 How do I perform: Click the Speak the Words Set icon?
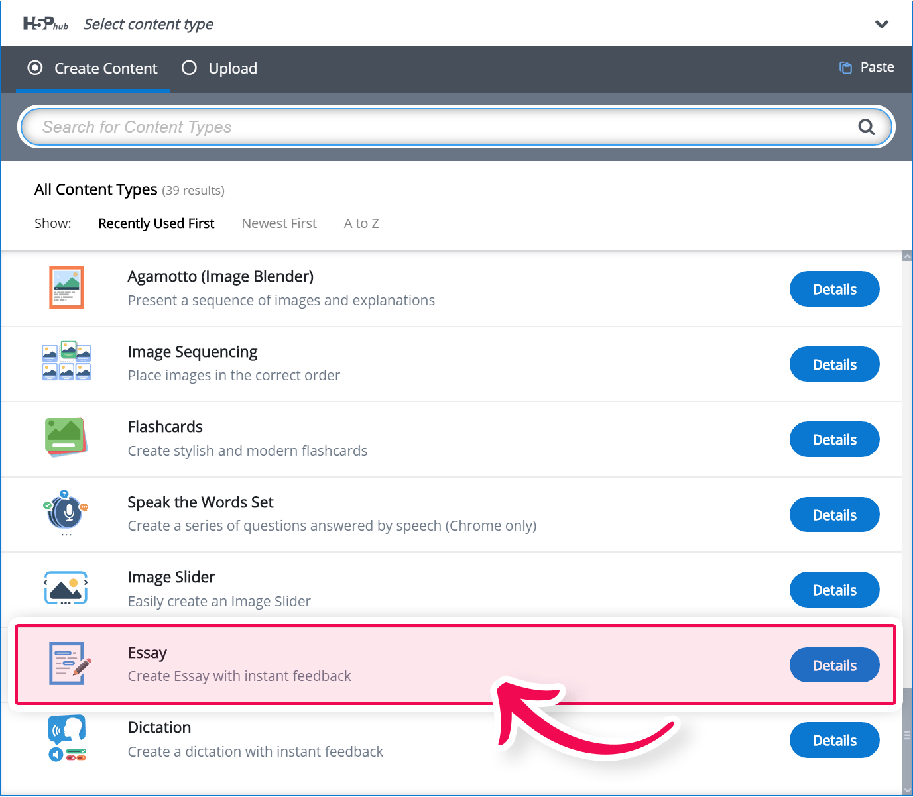pyautogui.click(x=66, y=513)
